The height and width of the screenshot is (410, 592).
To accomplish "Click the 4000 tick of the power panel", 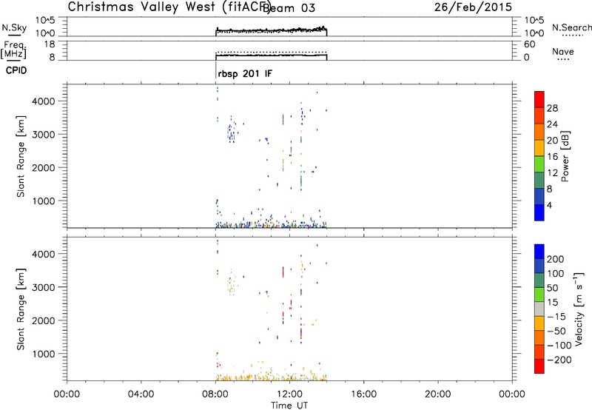I will point(43,101).
